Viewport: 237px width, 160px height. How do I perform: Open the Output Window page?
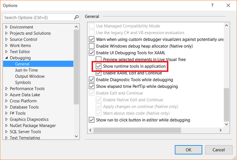(x=30, y=76)
